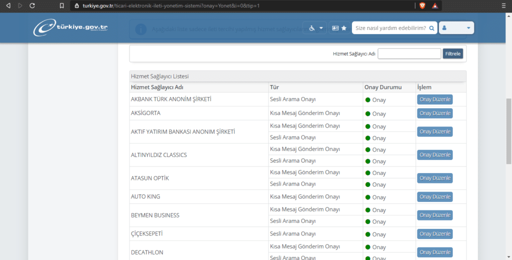
Task: Click the green Onay status for ÇİÇEKSEPETİ
Action: tap(375, 234)
